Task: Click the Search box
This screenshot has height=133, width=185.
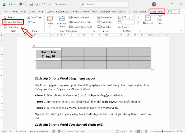Action: click(x=104, y=4)
